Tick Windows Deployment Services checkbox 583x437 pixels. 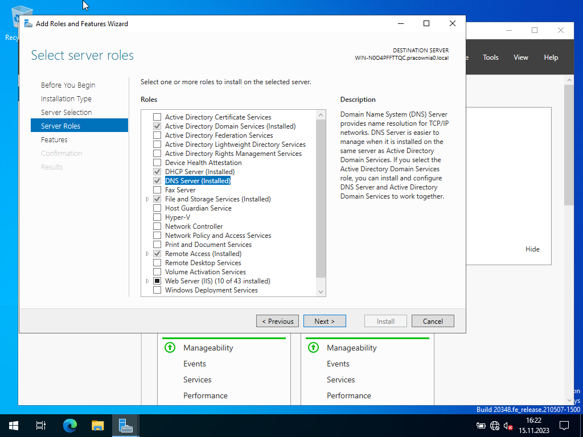click(157, 290)
